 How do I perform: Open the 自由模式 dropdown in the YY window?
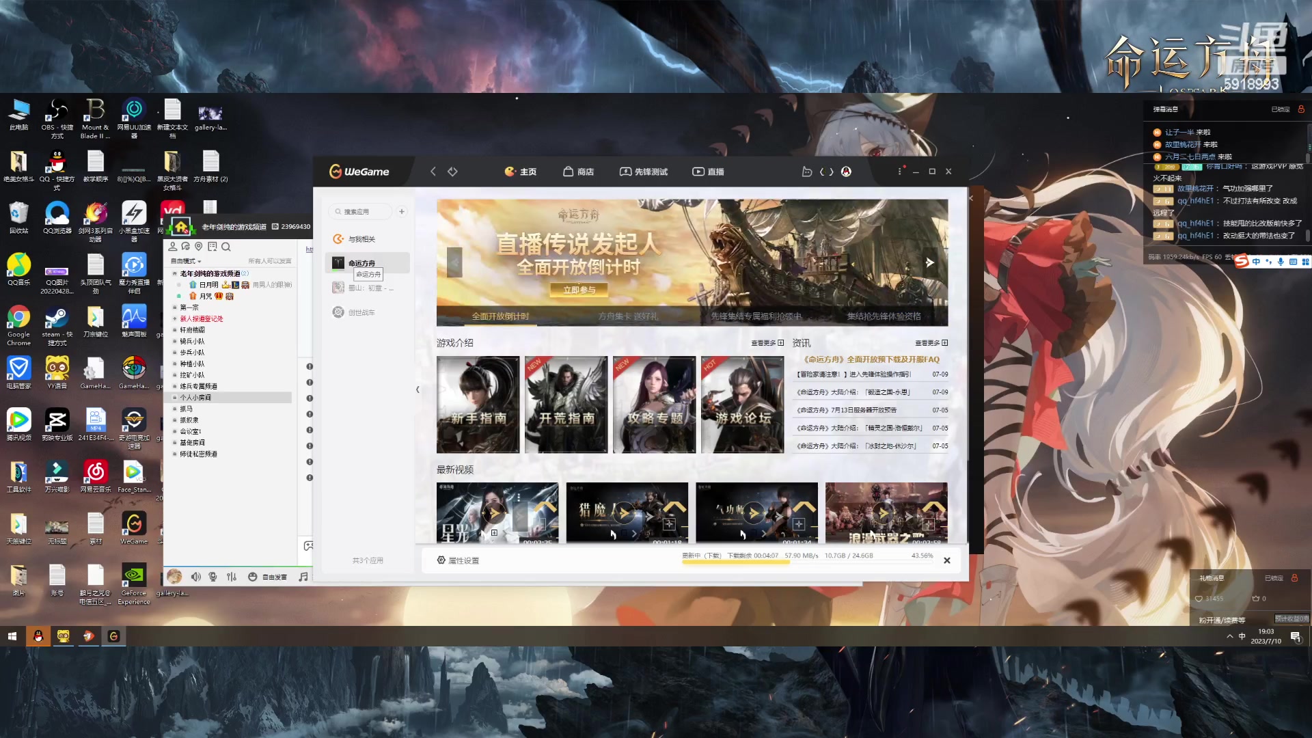tap(186, 261)
